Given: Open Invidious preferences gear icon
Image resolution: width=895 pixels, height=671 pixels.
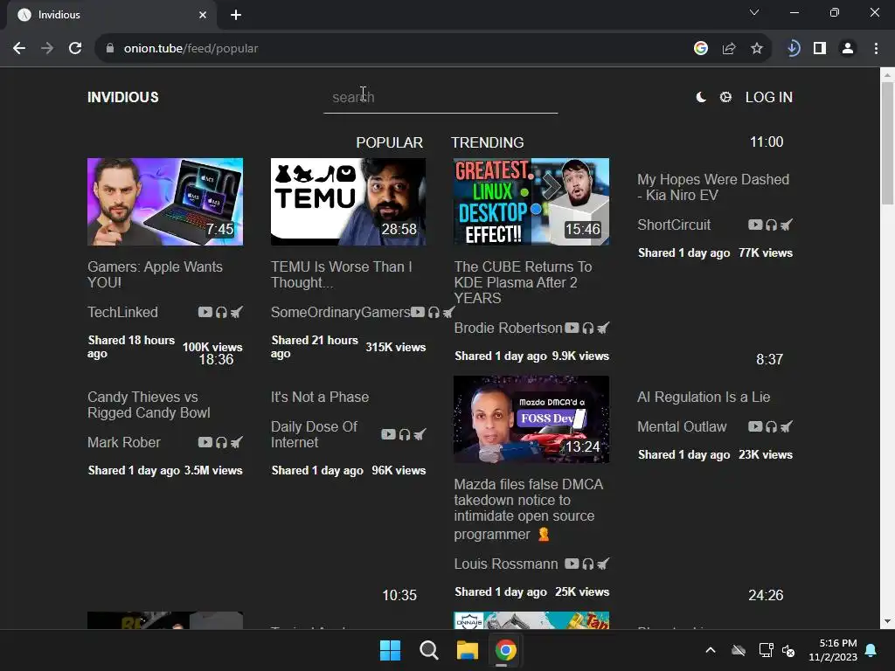Looking at the screenshot, I should [x=725, y=97].
